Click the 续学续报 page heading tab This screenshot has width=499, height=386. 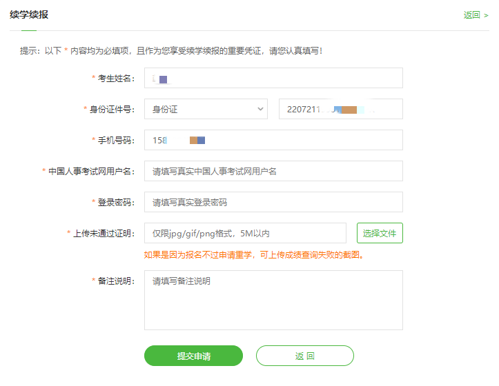tap(29, 15)
